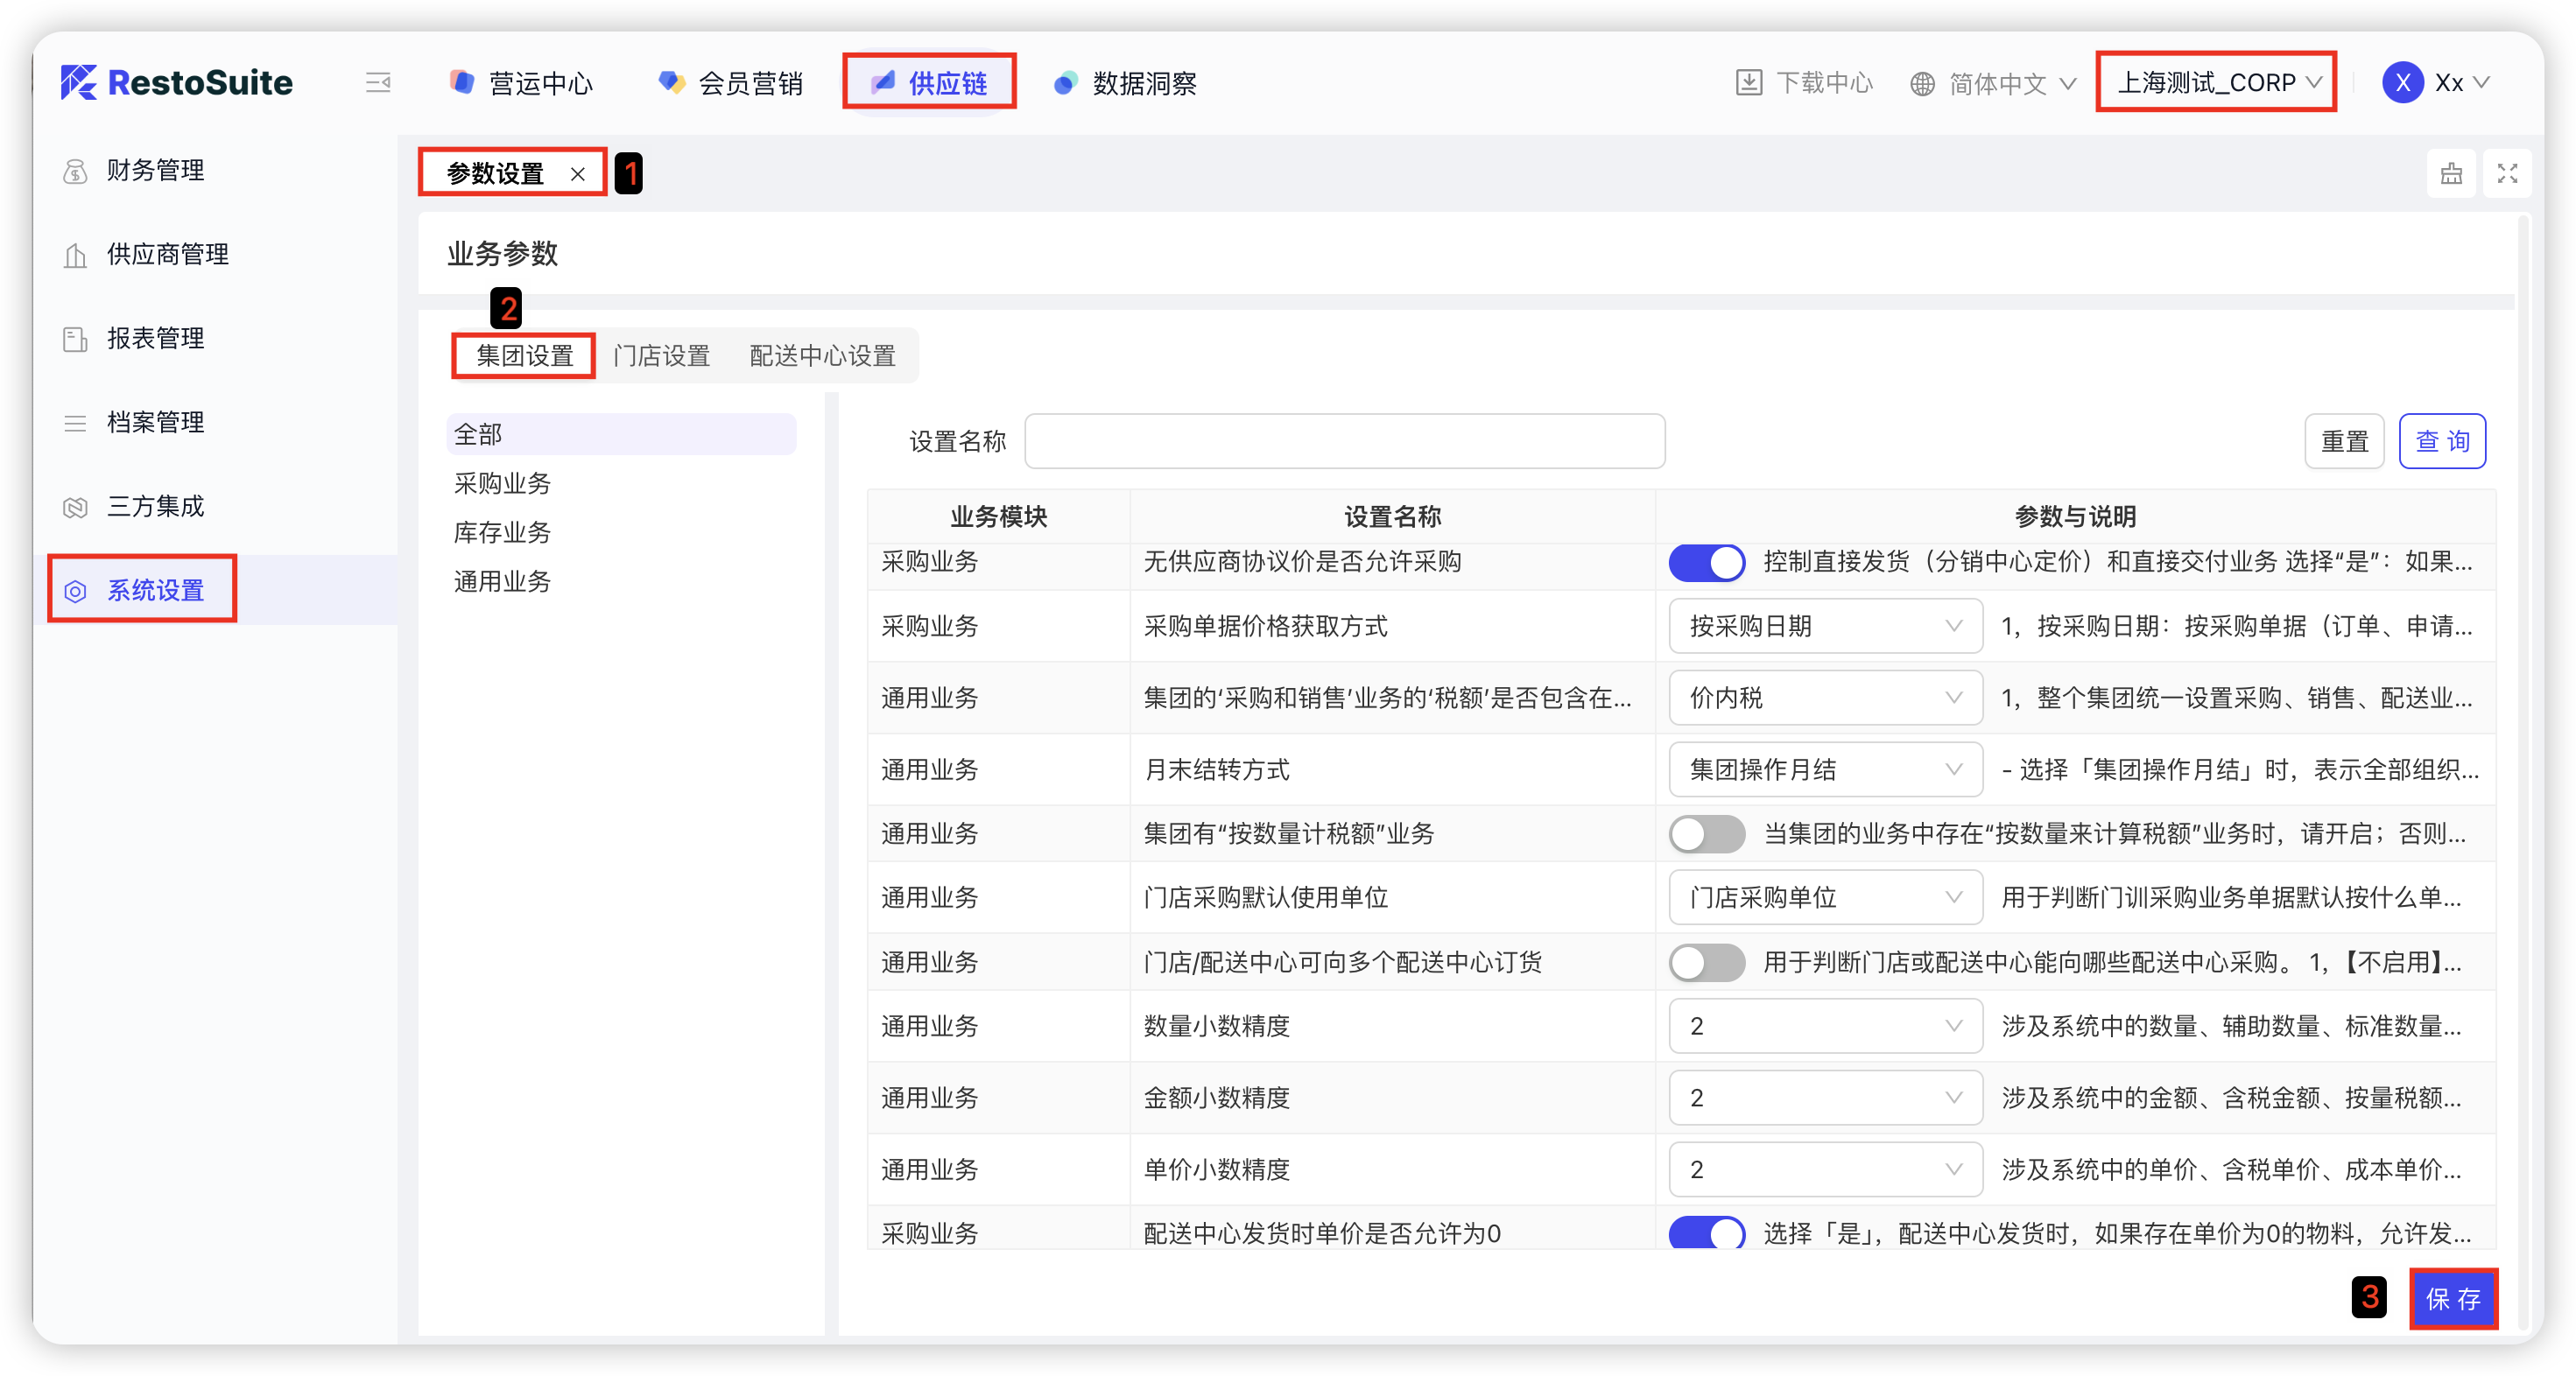Enable 门店/配送中心可向多个配送中心订货 switch

point(1706,963)
